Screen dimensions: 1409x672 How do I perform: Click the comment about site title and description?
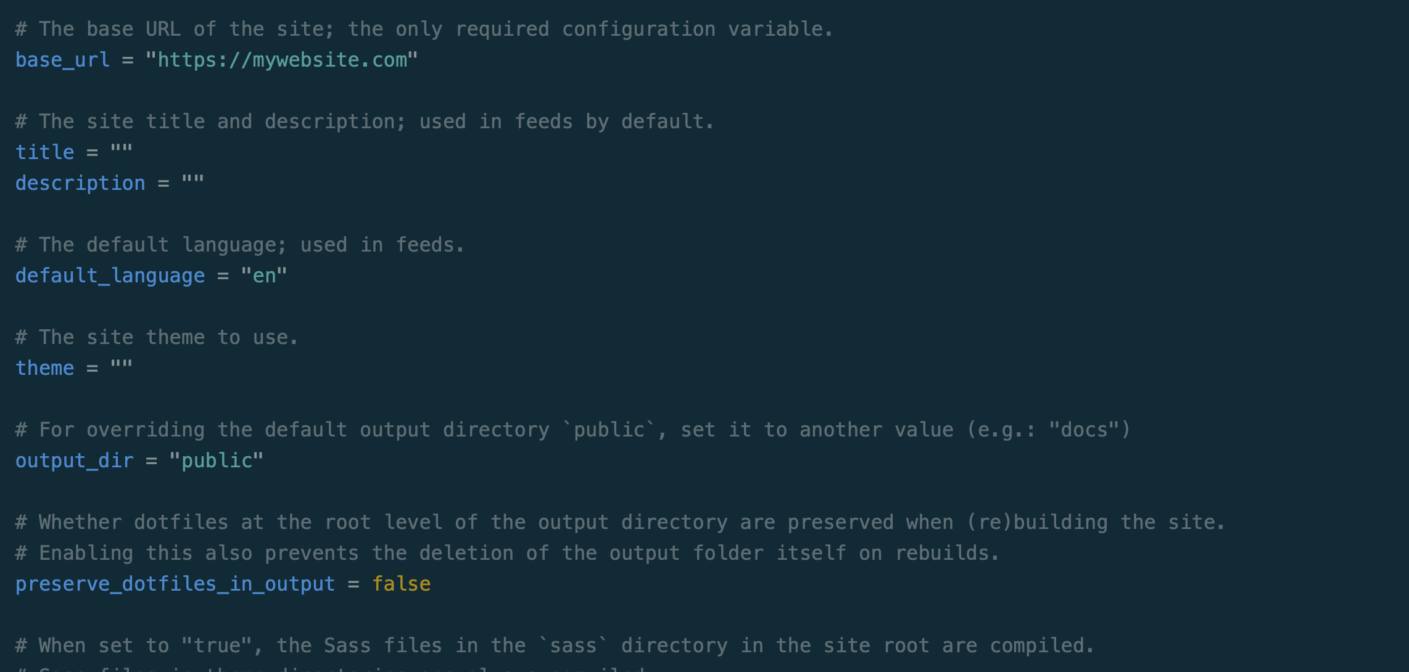[x=365, y=121]
